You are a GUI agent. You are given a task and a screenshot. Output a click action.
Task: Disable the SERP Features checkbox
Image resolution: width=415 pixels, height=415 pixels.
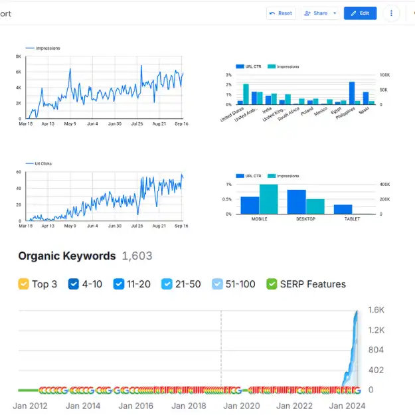click(272, 284)
